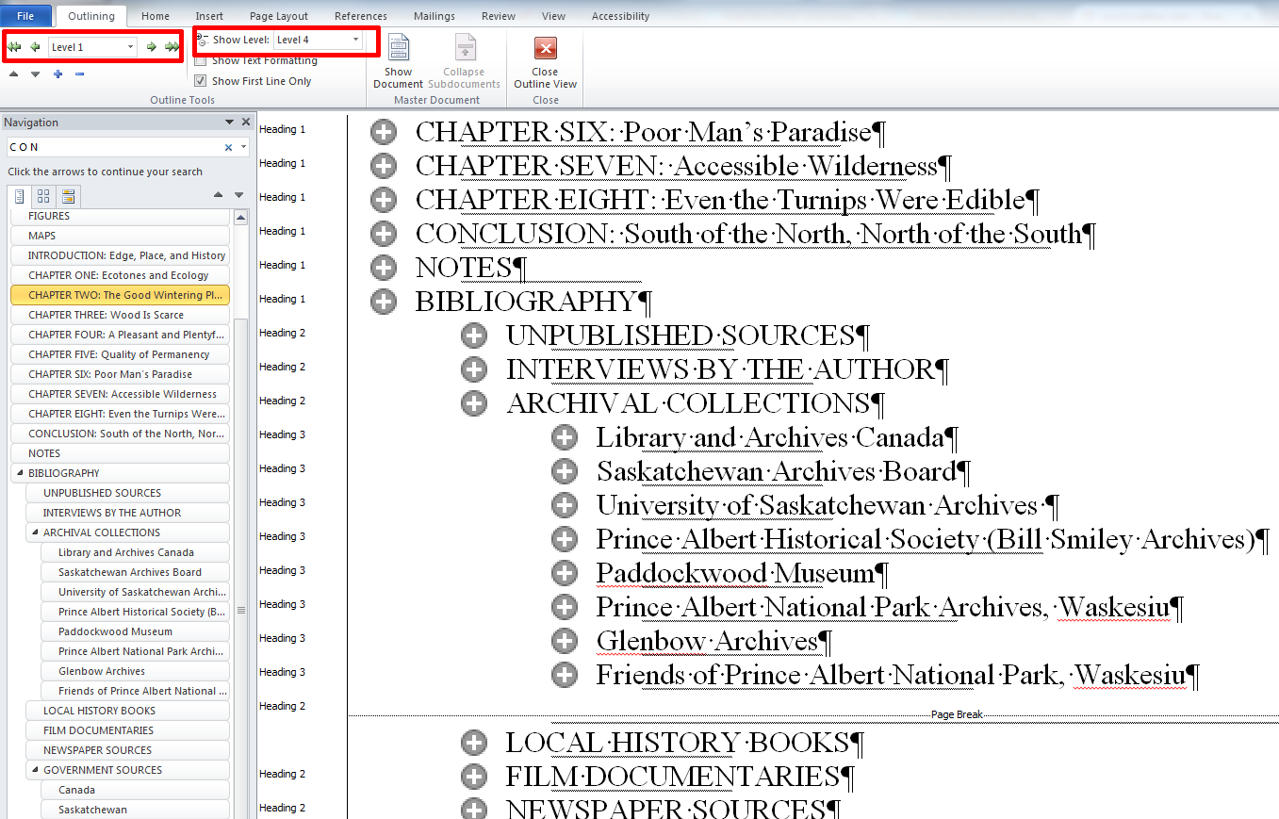Click the single green Promote arrow
Screen dimensions: 1279x819
click(x=35, y=47)
